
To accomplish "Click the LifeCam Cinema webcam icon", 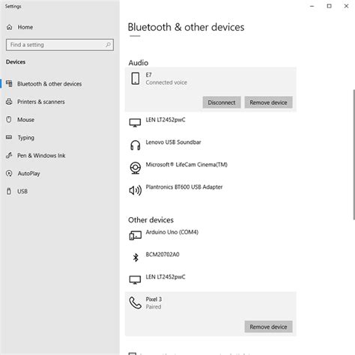I will click(136, 168).
